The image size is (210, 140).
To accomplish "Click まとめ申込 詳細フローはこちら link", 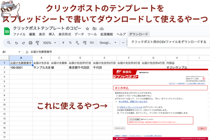I will click(x=133, y=101).
